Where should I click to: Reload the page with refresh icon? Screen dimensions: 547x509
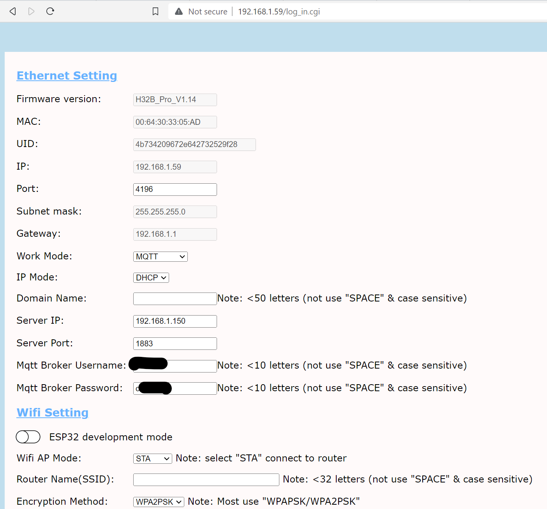click(50, 11)
